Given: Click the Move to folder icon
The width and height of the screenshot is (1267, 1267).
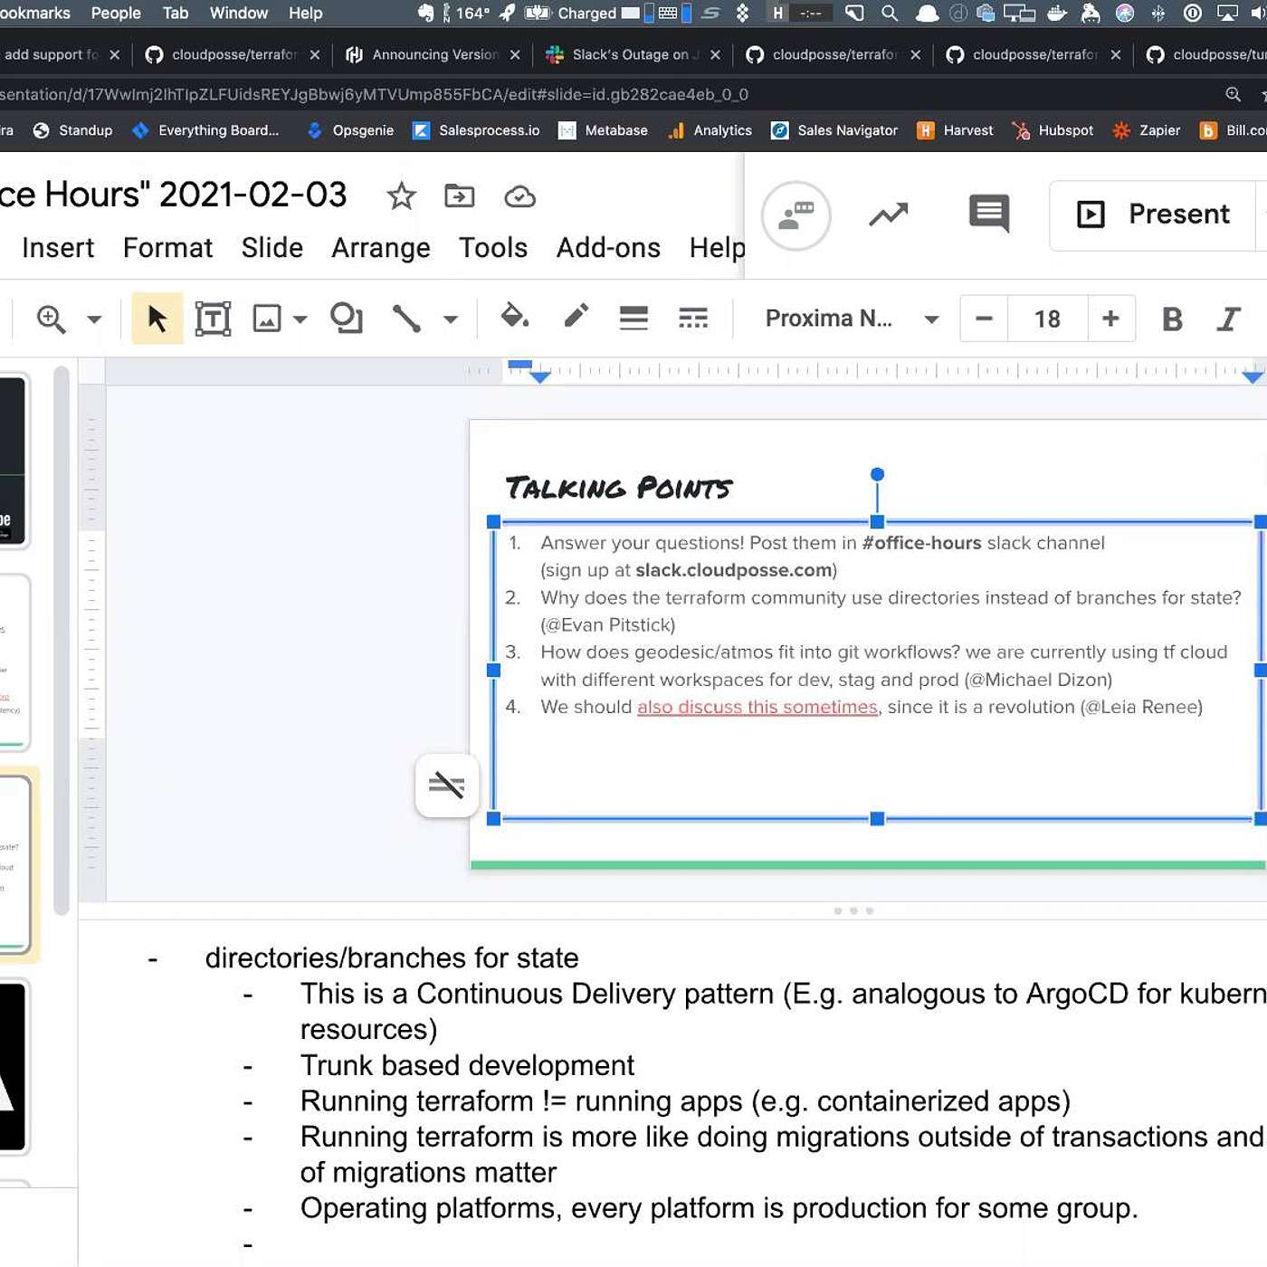Looking at the screenshot, I should (x=460, y=195).
